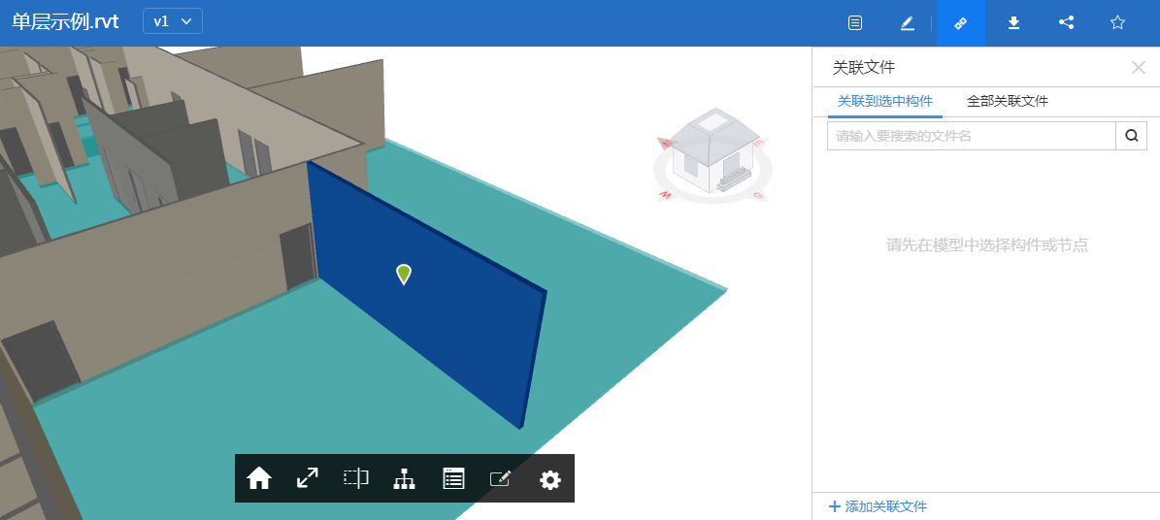1160x520 pixels.
Task: Expand the v1 version dropdown
Action: (x=173, y=21)
